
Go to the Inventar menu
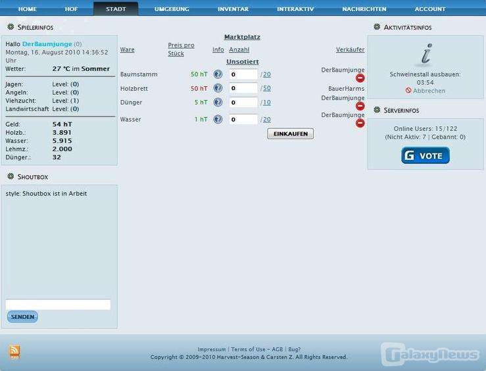coord(233,9)
